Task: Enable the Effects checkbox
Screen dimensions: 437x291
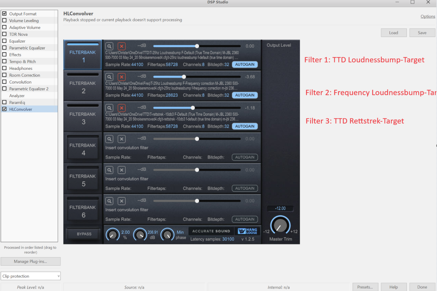Action: (4, 54)
